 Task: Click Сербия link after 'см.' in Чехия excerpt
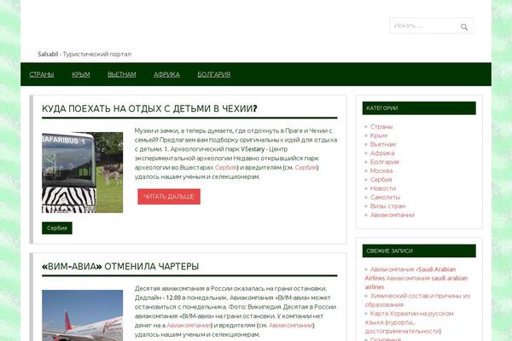[305, 167]
